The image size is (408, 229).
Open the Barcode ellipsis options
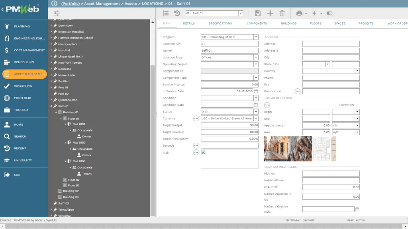tap(196, 146)
